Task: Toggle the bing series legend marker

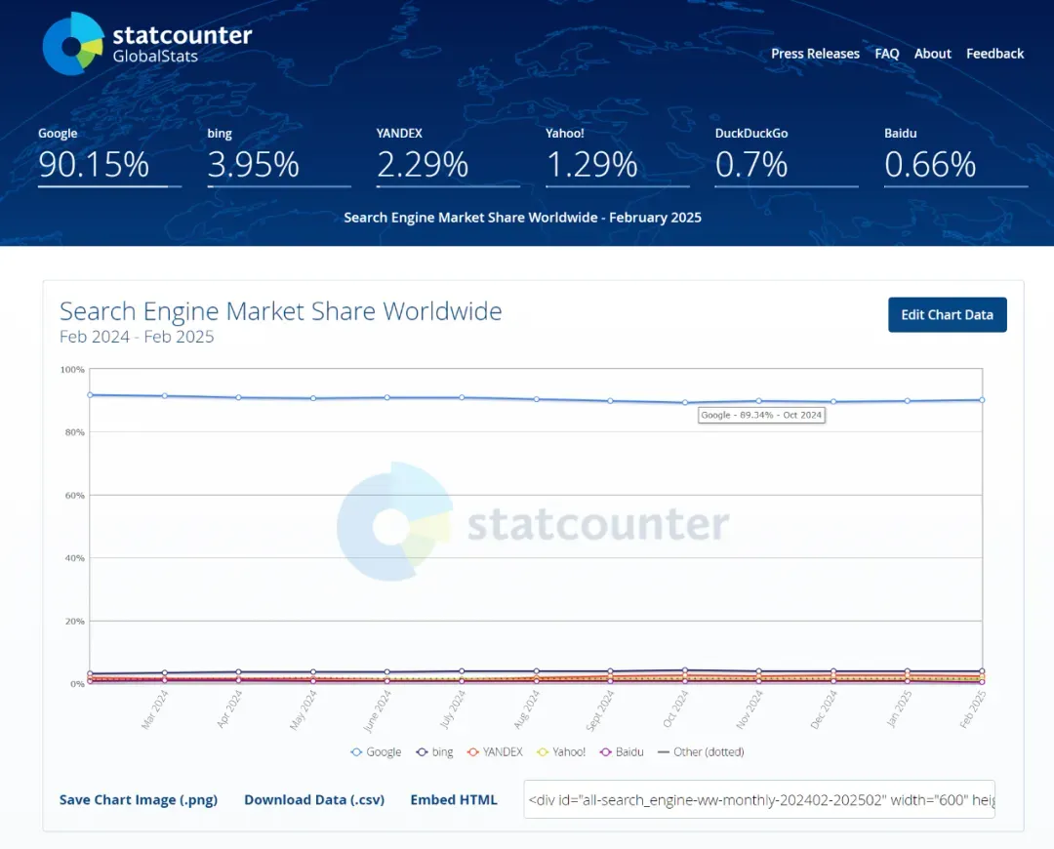Action: tap(422, 752)
